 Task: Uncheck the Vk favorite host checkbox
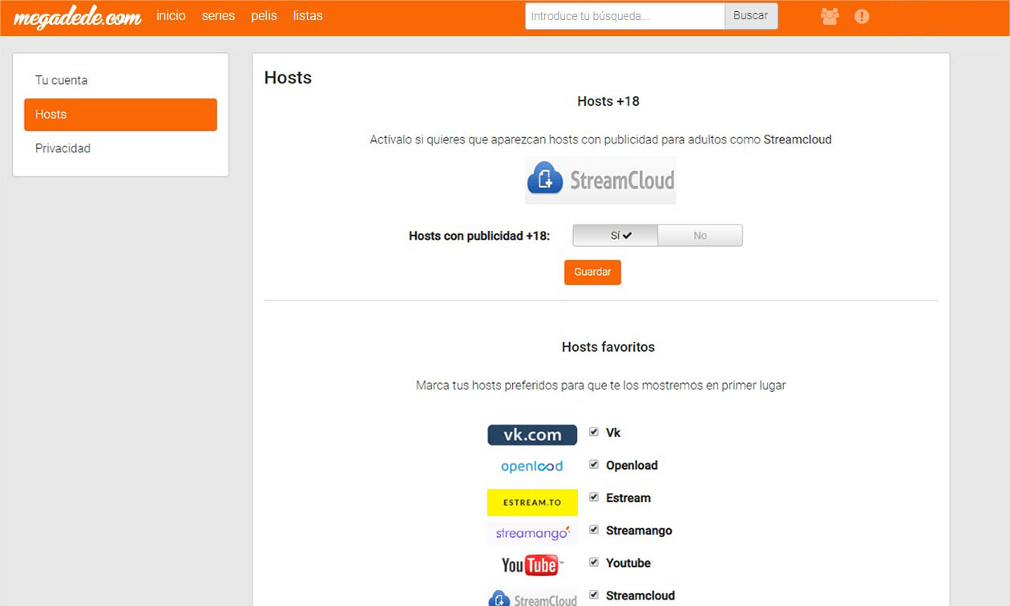[594, 432]
